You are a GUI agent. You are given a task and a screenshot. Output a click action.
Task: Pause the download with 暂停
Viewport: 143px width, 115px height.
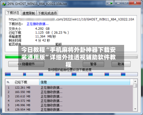point(93,64)
